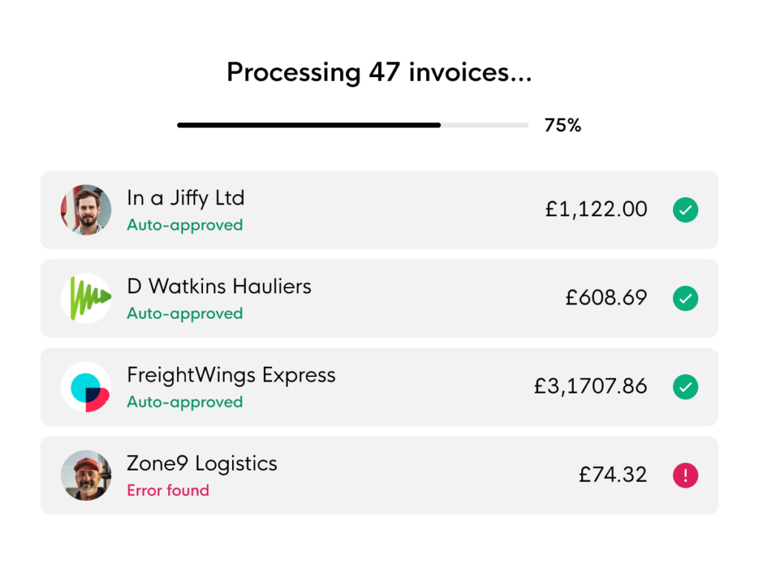Click the invoice processing progress bar

[353, 125]
